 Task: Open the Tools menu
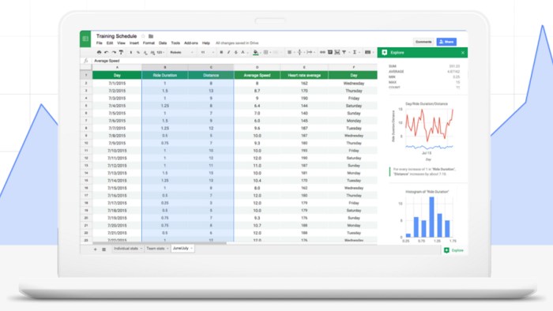pos(175,43)
